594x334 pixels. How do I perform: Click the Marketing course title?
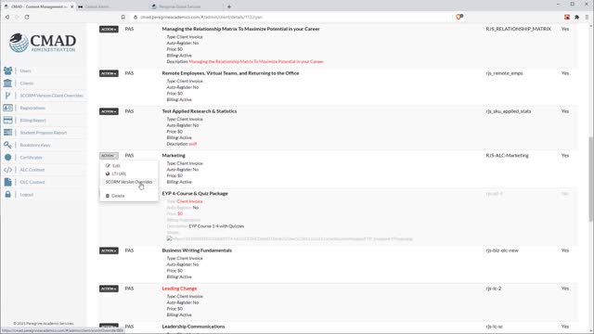pos(174,155)
